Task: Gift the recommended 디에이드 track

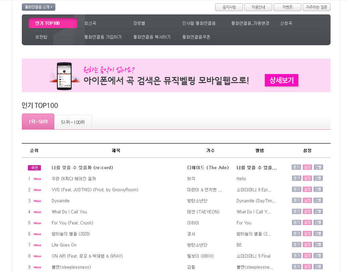Action: [318, 167]
